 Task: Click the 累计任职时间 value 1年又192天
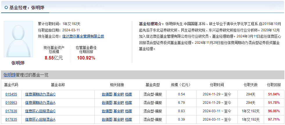point(71,24)
